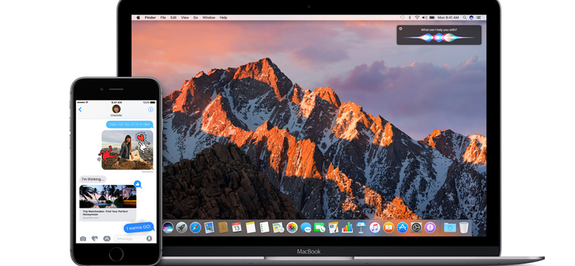The height and width of the screenshot is (266, 575).
Task: Launch Safari from the Dock
Action: 195,227
